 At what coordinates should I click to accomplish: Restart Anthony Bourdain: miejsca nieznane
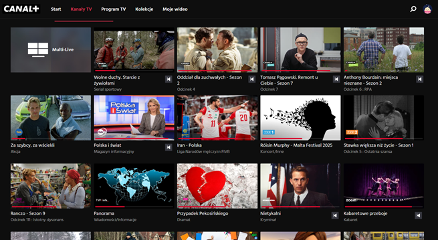[x=419, y=79]
